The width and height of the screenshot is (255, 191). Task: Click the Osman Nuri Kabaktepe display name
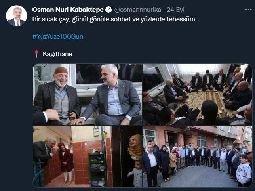(68, 10)
